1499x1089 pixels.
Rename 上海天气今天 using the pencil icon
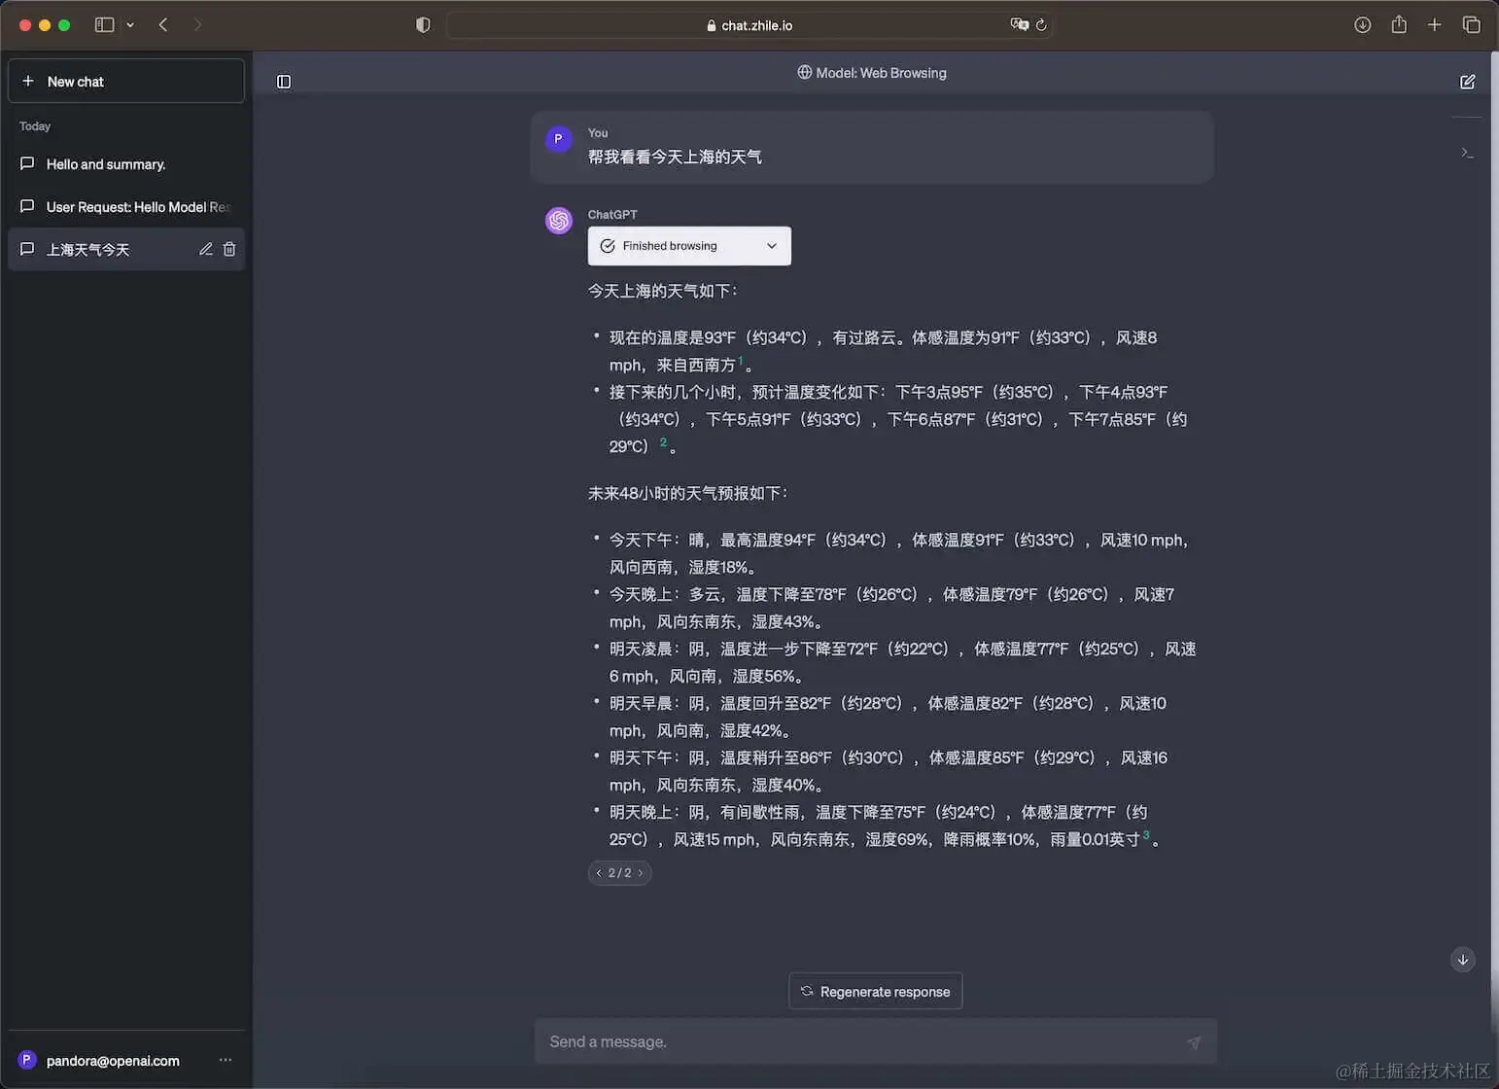pyautogui.click(x=205, y=249)
